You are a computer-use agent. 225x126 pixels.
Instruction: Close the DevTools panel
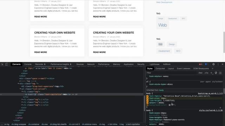(x=223, y=64)
